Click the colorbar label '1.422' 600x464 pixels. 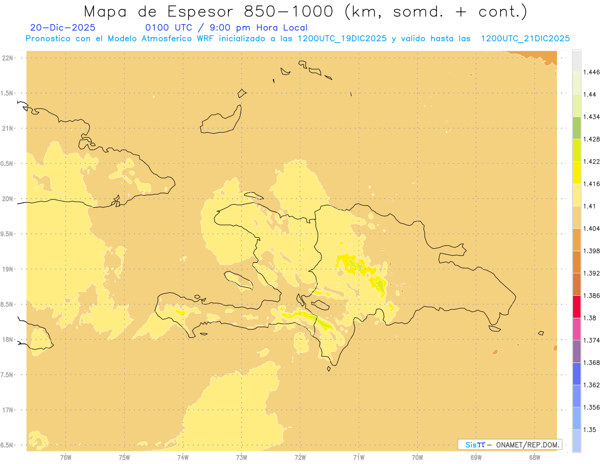tap(591, 161)
